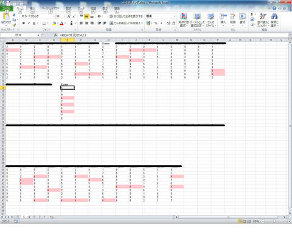Switch to the Insert ribbon tab

pos(32,8)
